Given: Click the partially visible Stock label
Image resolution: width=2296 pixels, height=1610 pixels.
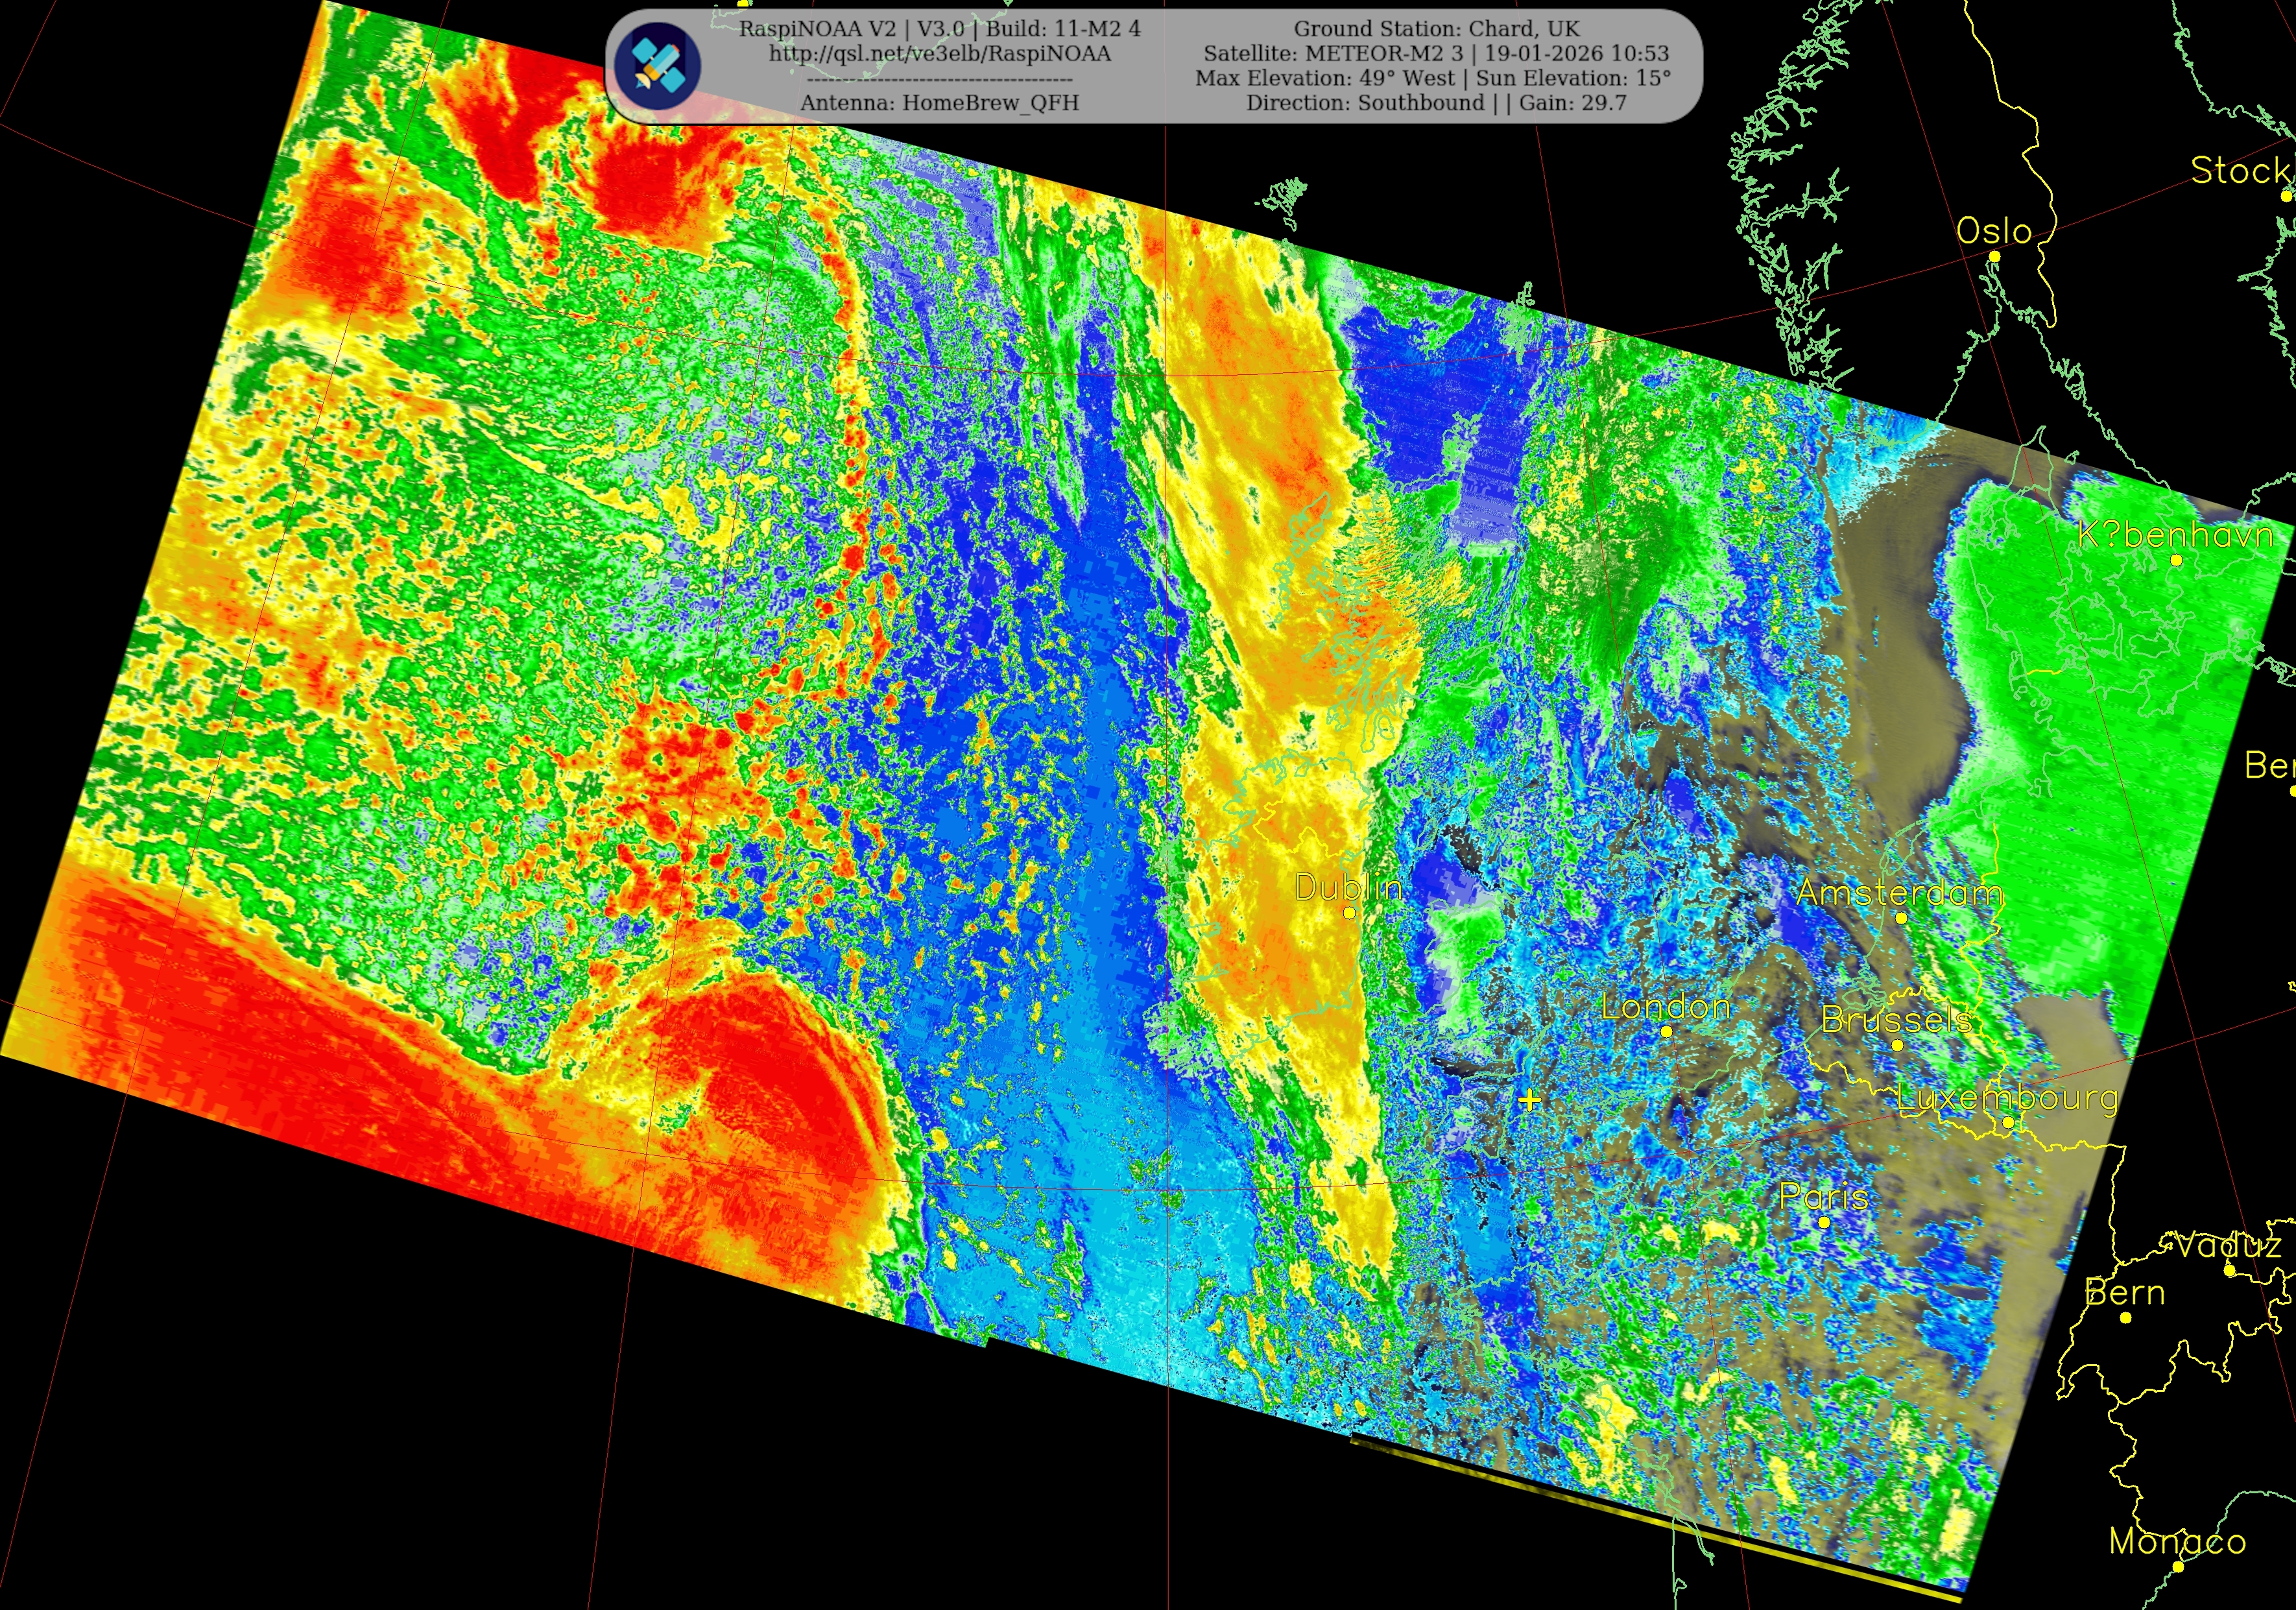Looking at the screenshot, I should point(2240,171).
